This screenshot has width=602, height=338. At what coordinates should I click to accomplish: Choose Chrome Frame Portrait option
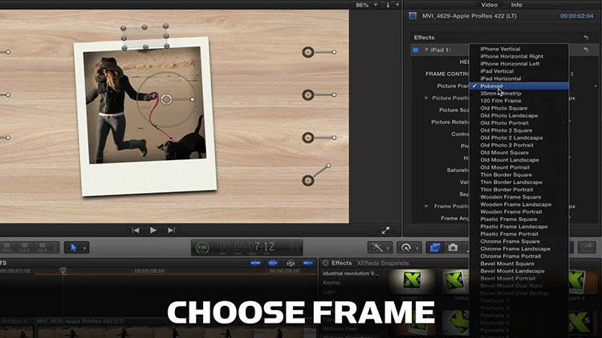pyautogui.click(x=510, y=256)
